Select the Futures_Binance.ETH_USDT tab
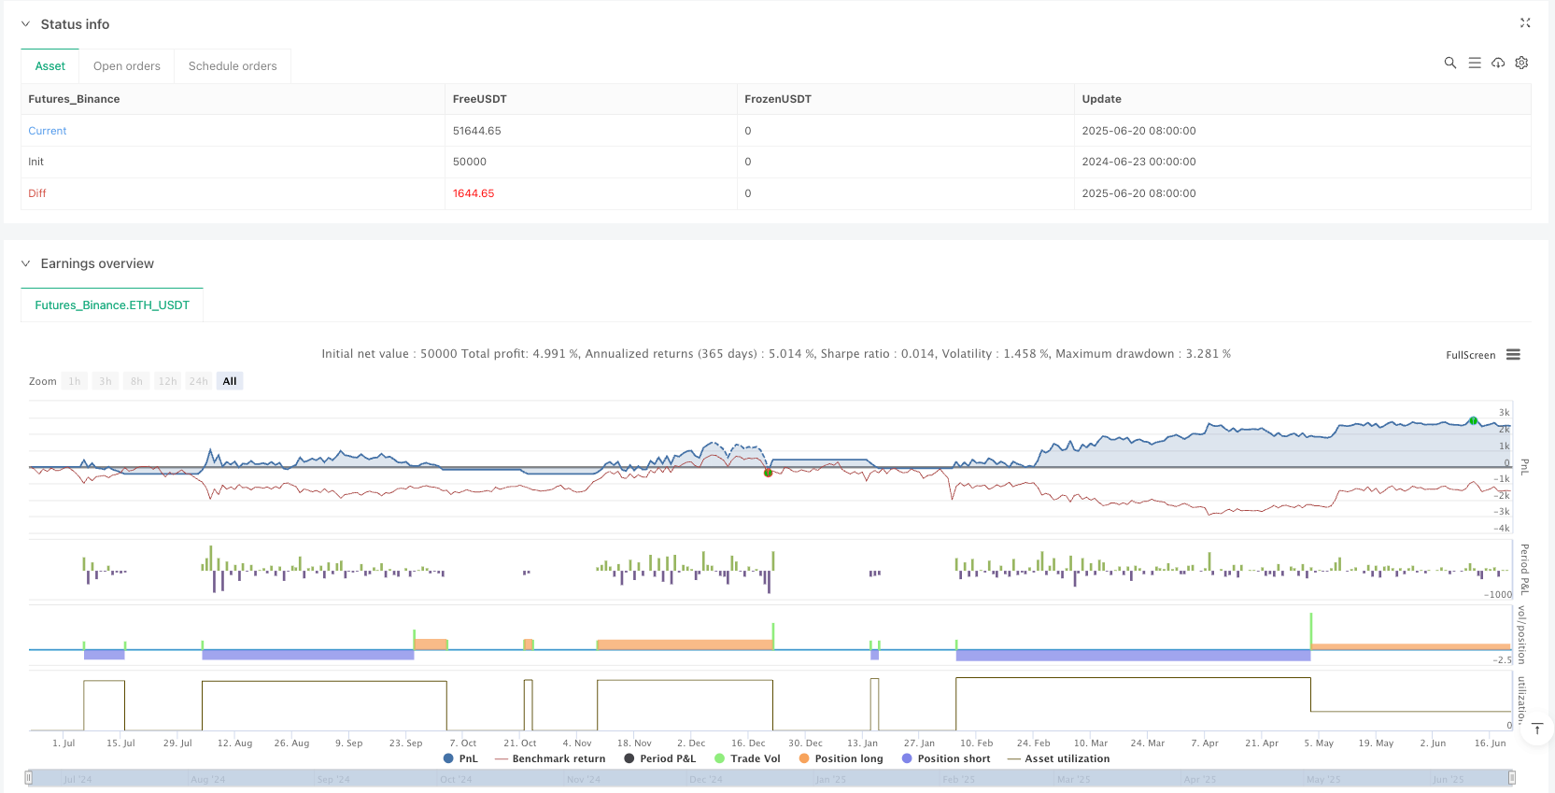The width and height of the screenshot is (1555, 793). click(x=112, y=305)
